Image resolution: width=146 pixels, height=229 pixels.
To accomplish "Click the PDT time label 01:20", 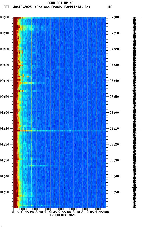I will coord(4,145).
